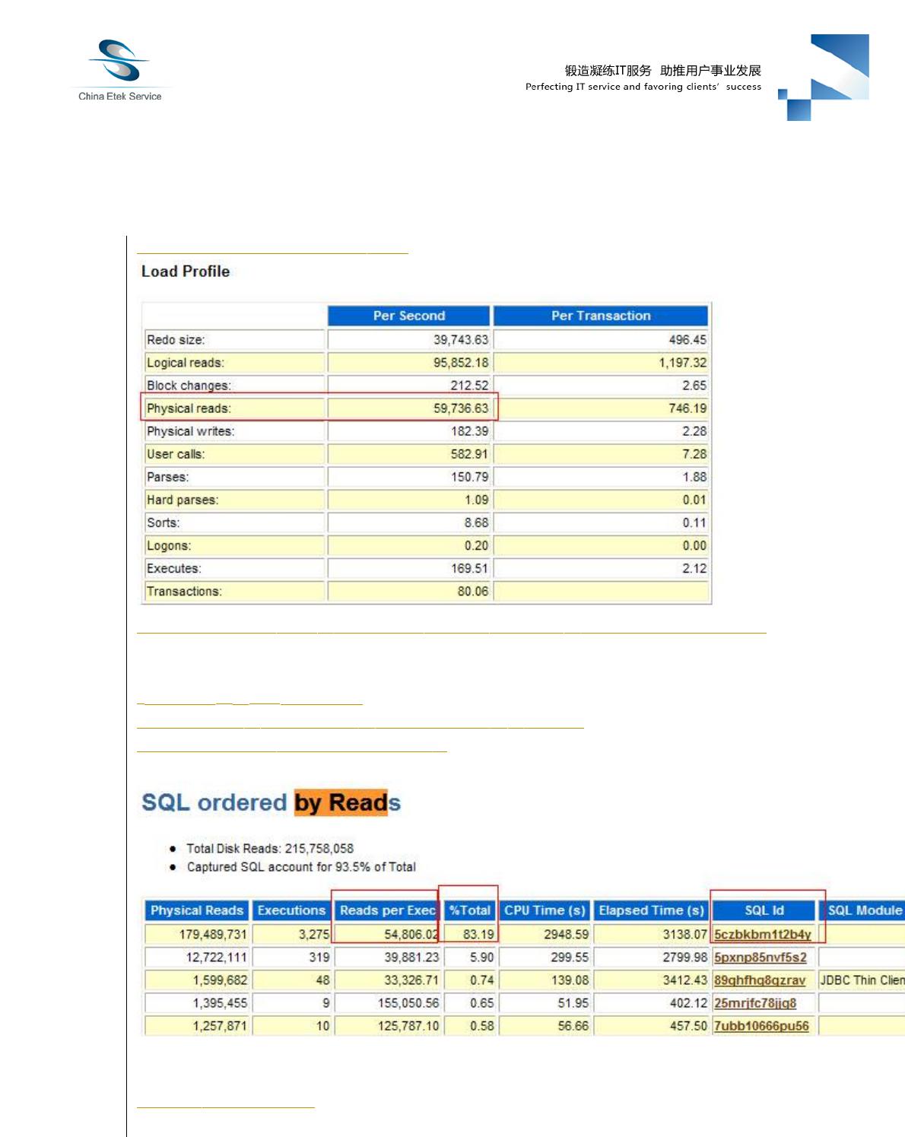Screen dimensions: 905x1137
Task: Select the Block changes label
Action: 189,386
